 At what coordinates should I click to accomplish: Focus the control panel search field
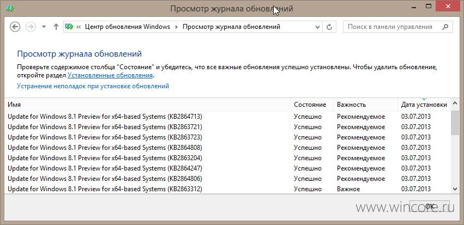(x=397, y=27)
